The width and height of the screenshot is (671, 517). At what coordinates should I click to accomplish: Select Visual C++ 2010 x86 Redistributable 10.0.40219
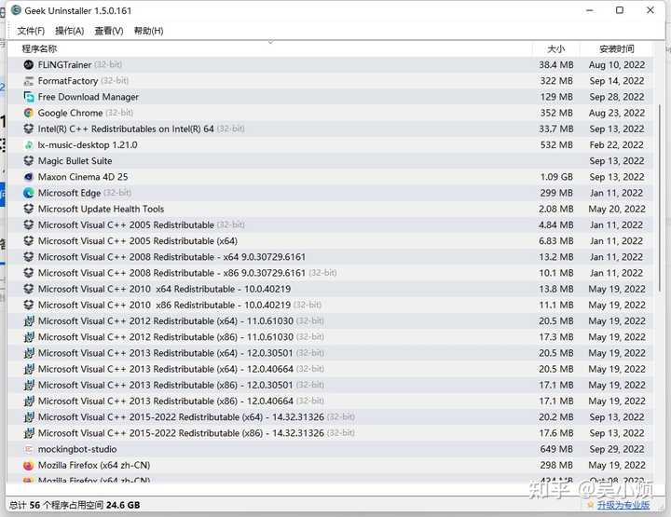pos(164,305)
